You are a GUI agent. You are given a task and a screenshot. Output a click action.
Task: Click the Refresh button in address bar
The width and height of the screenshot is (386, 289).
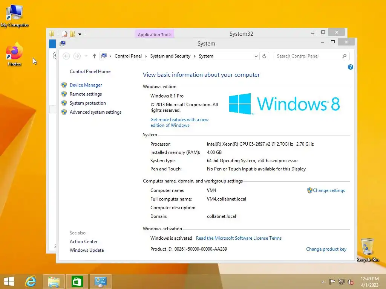pos(264,56)
